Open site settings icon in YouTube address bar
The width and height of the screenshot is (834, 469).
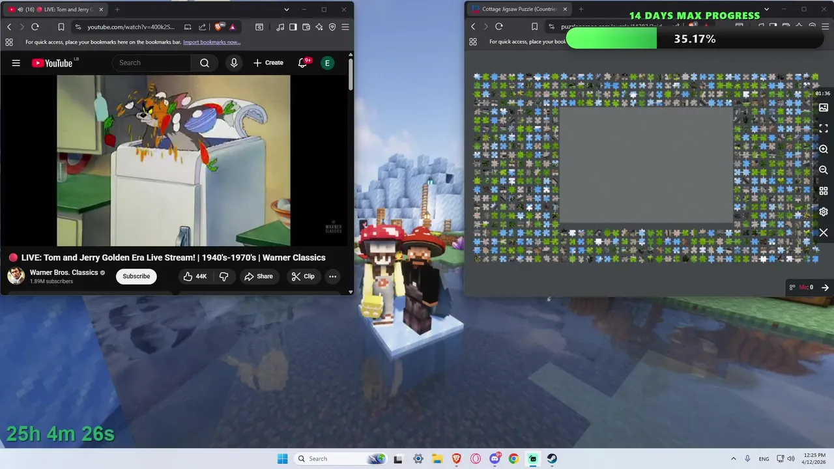pyautogui.click(x=78, y=27)
